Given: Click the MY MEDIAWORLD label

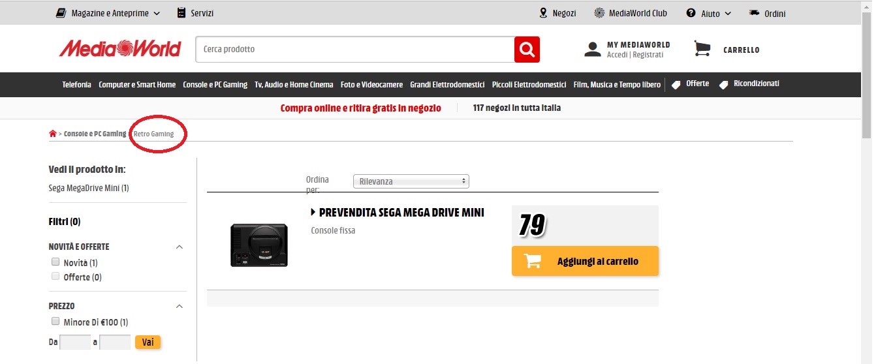Looking at the screenshot, I should (638, 44).
